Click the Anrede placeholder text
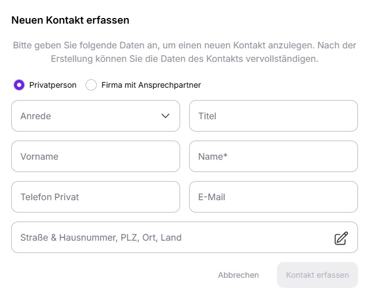 [x=35, y=116]
